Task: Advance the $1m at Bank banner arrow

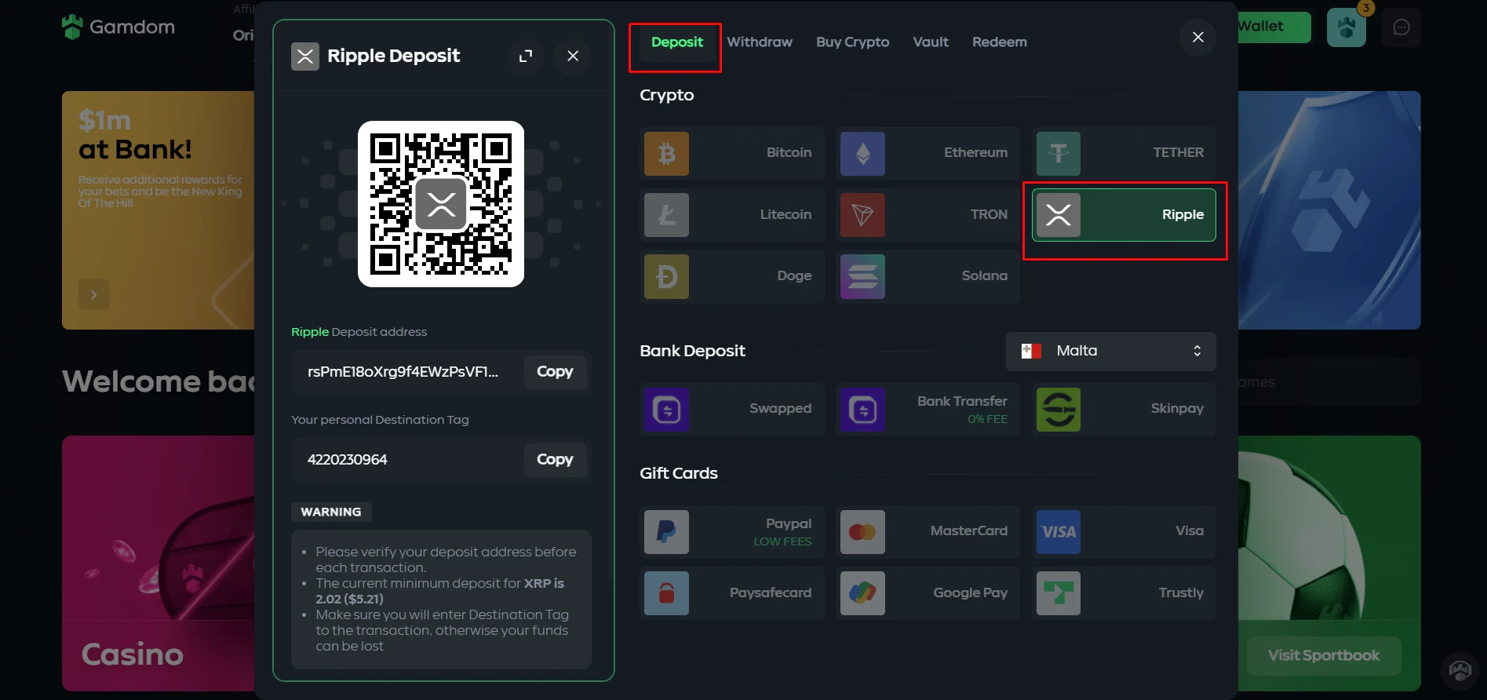Action: coord(94,294)
